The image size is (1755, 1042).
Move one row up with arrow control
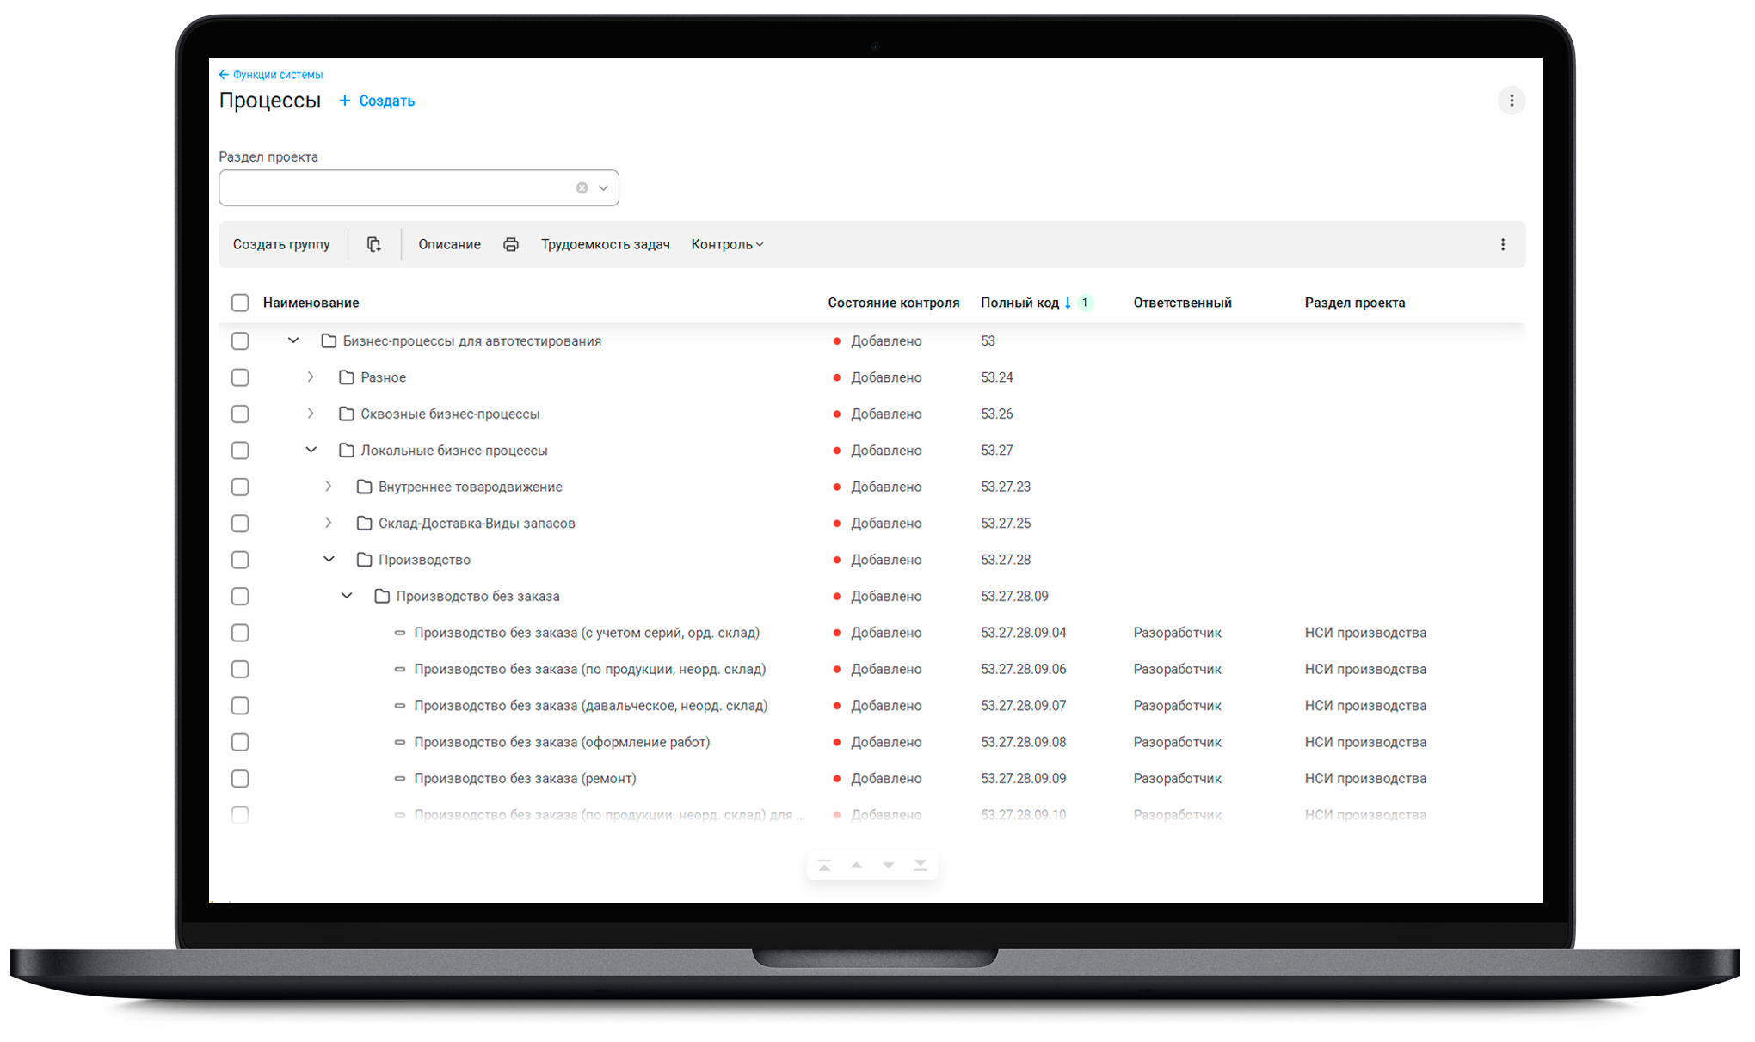click(x=857, y=865)
